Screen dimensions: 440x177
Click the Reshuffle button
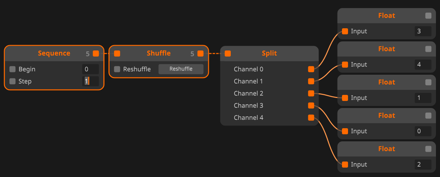pos(181,69)
